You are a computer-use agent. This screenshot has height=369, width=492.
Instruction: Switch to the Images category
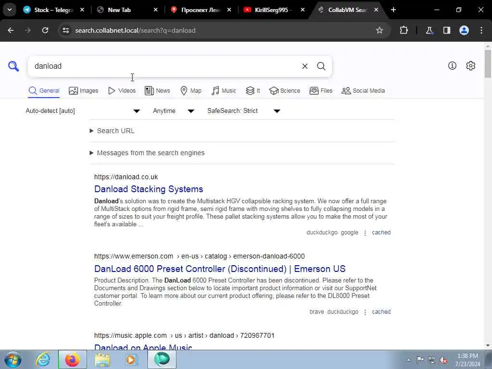84,91
